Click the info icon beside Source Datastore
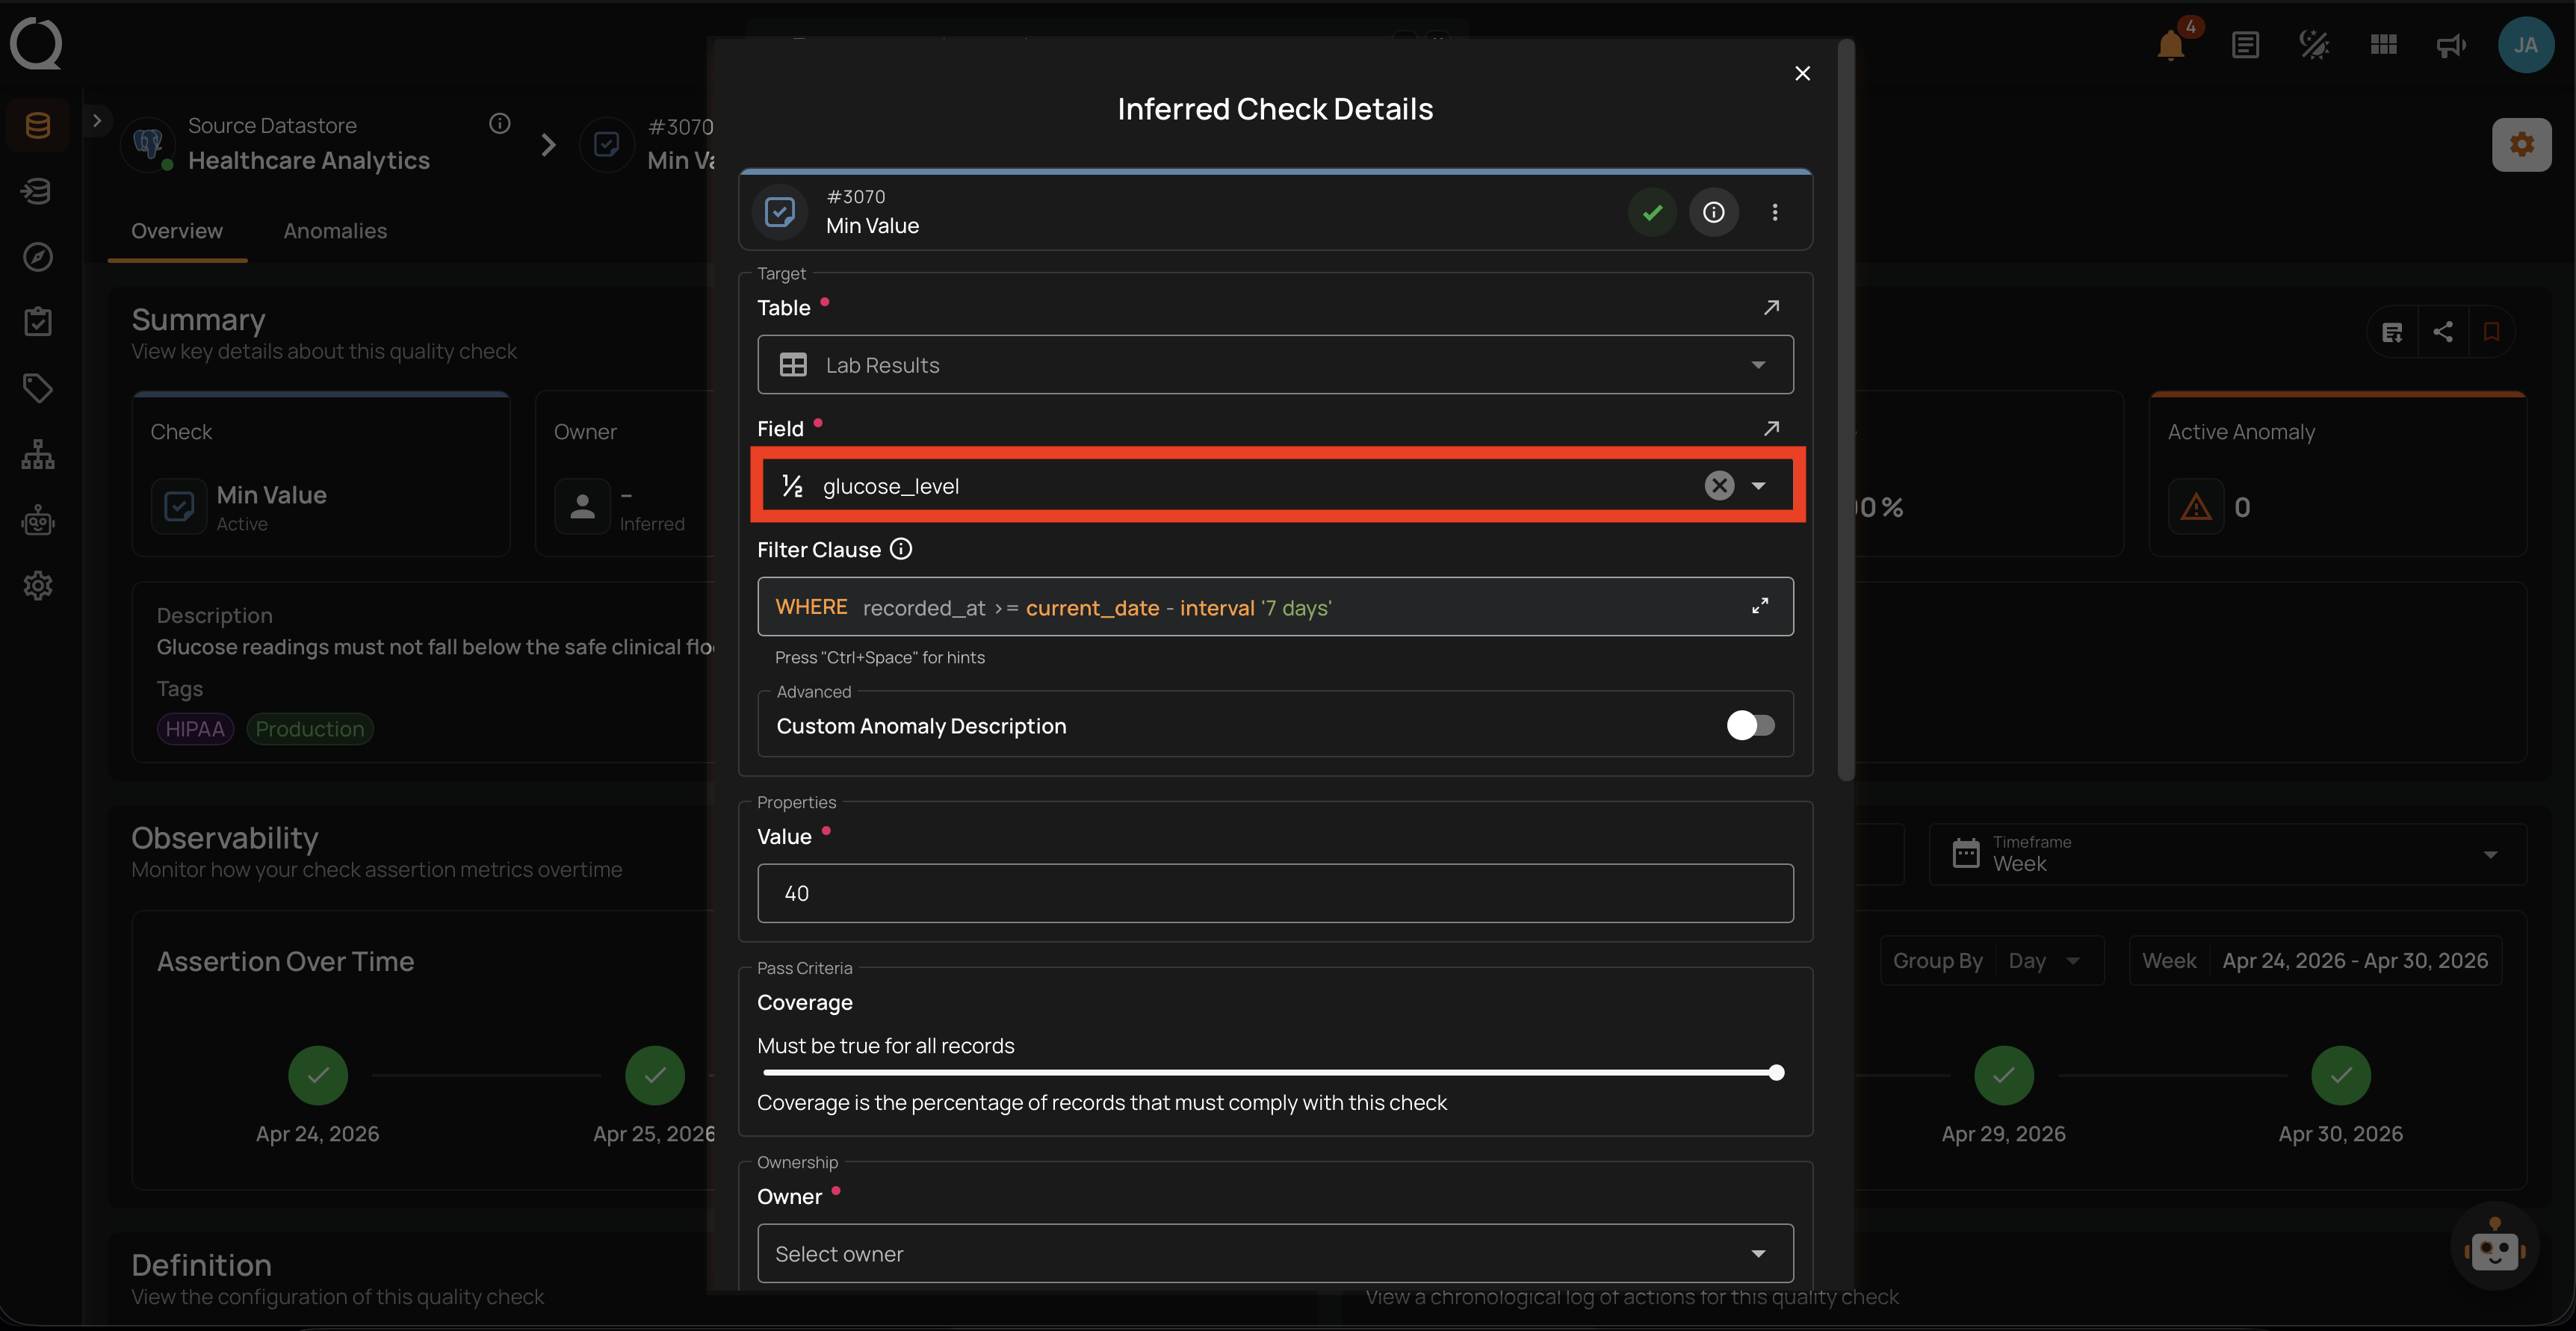This screenshot has width=2576, height=1331. click(x=500, y=123)
